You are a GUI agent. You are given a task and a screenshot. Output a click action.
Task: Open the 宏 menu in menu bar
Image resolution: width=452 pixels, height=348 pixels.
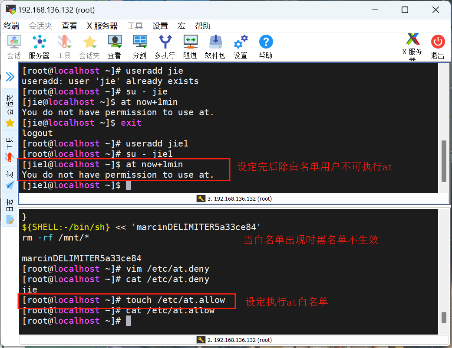coord(181,26)
